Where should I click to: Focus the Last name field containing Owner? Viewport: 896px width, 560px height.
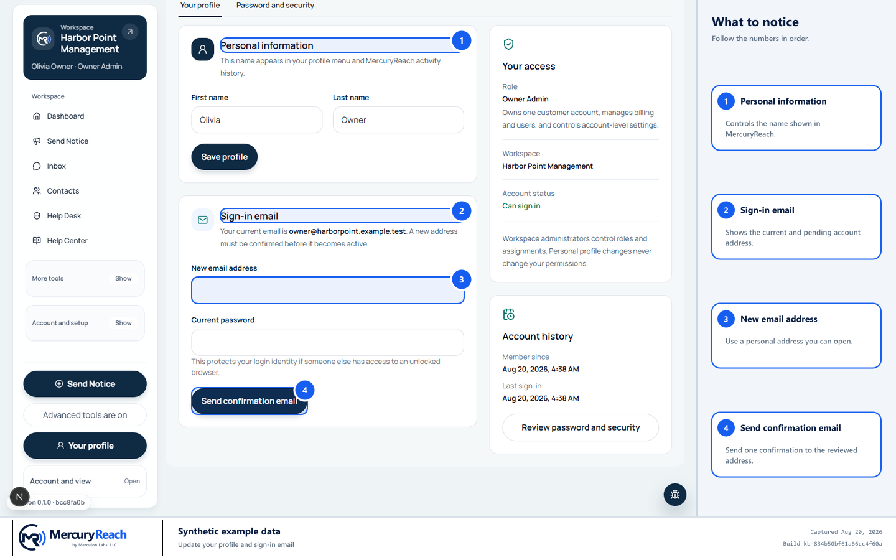[398, 120]
